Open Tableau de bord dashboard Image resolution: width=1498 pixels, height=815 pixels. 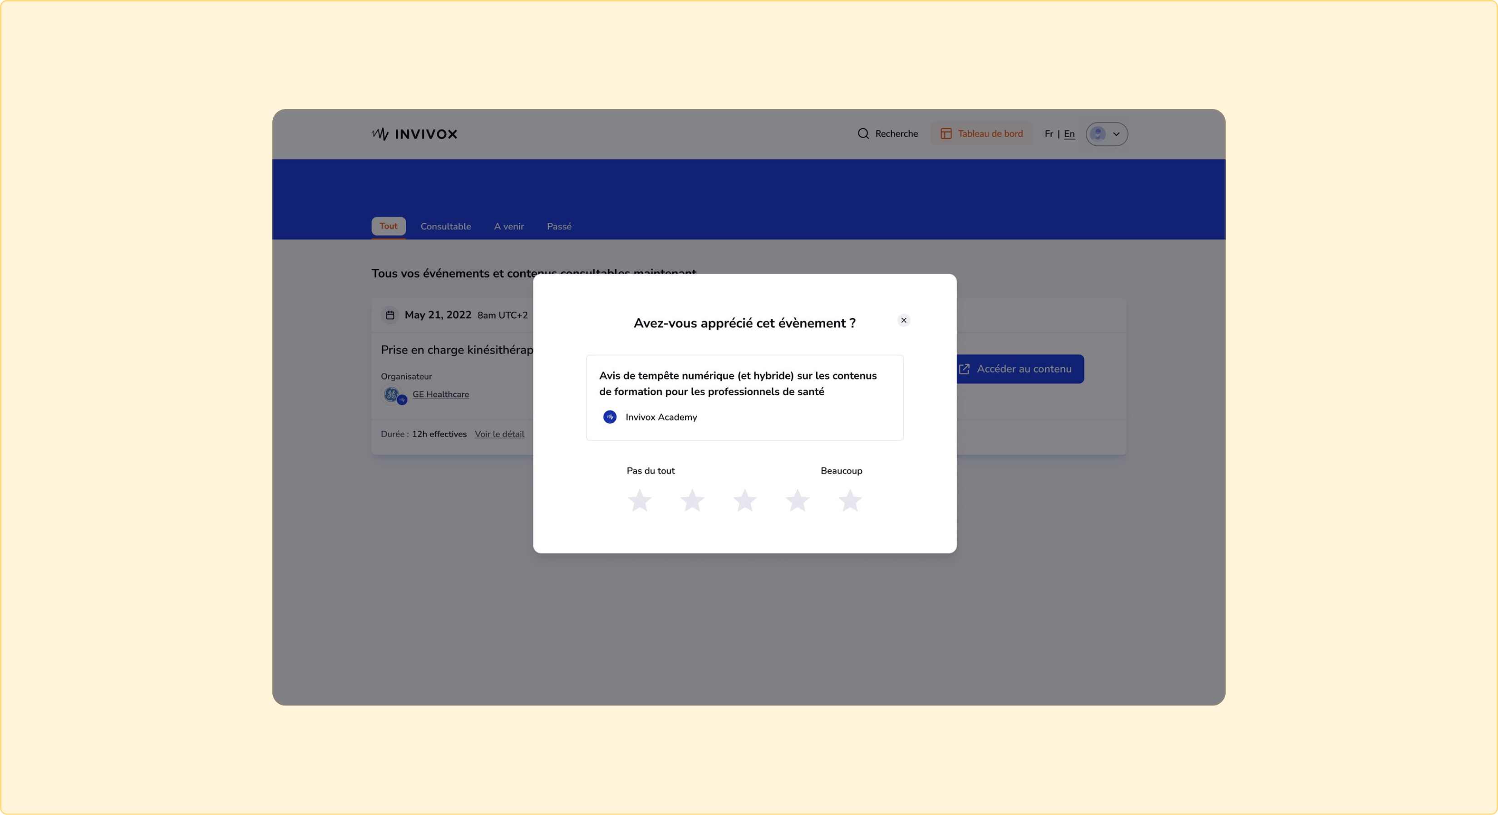(981, 134)
